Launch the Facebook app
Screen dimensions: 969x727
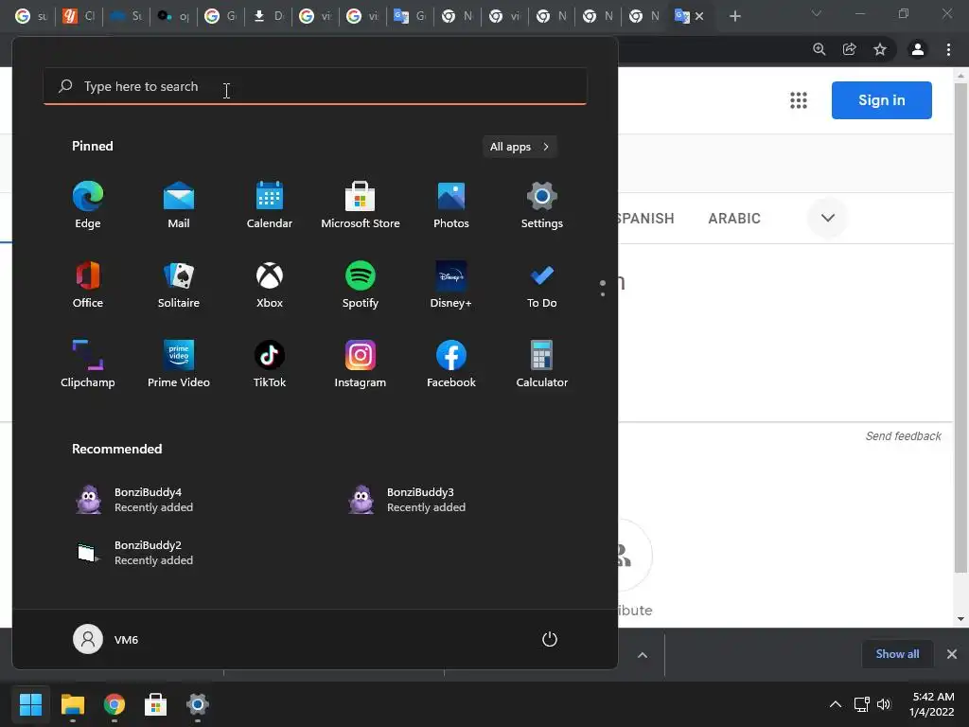coord(451,364)
